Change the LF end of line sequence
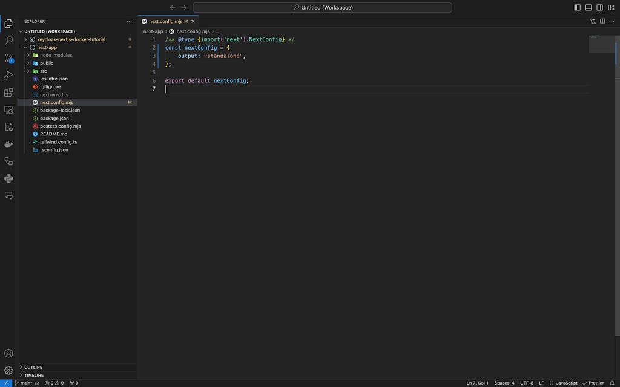 point(541,383)
